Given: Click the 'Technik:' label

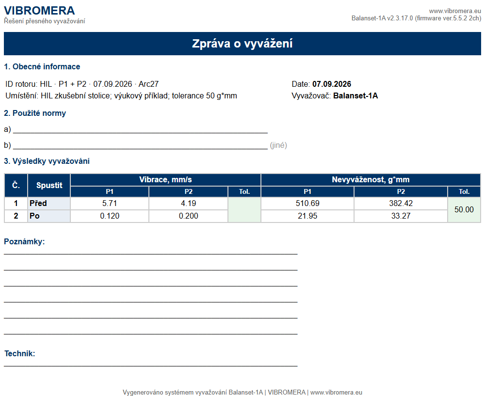Looking at the screenshot, I should tap(20, 354).
